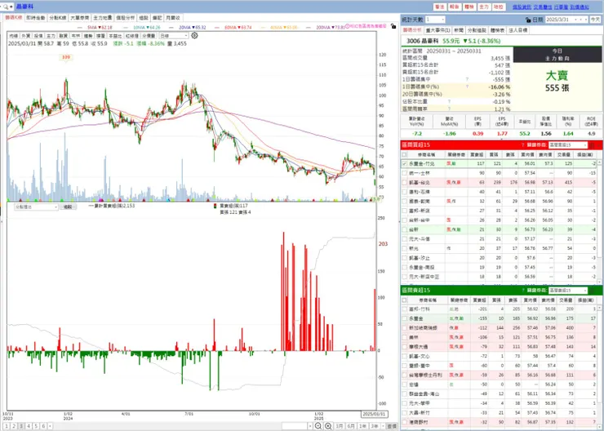
Task: Click the help mark beside 佔股本比重
Action: [x=449, y=102]
